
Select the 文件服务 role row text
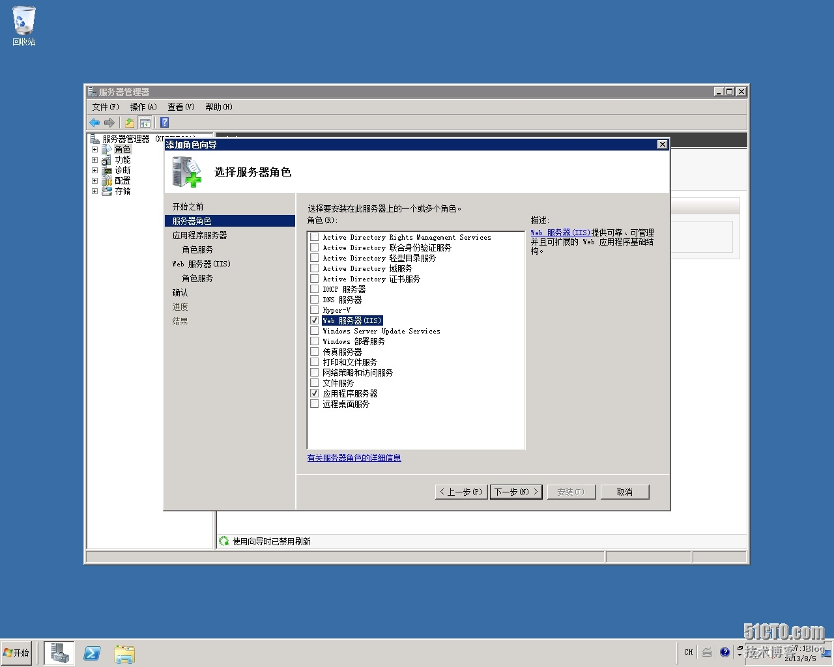tap(338, 383)
